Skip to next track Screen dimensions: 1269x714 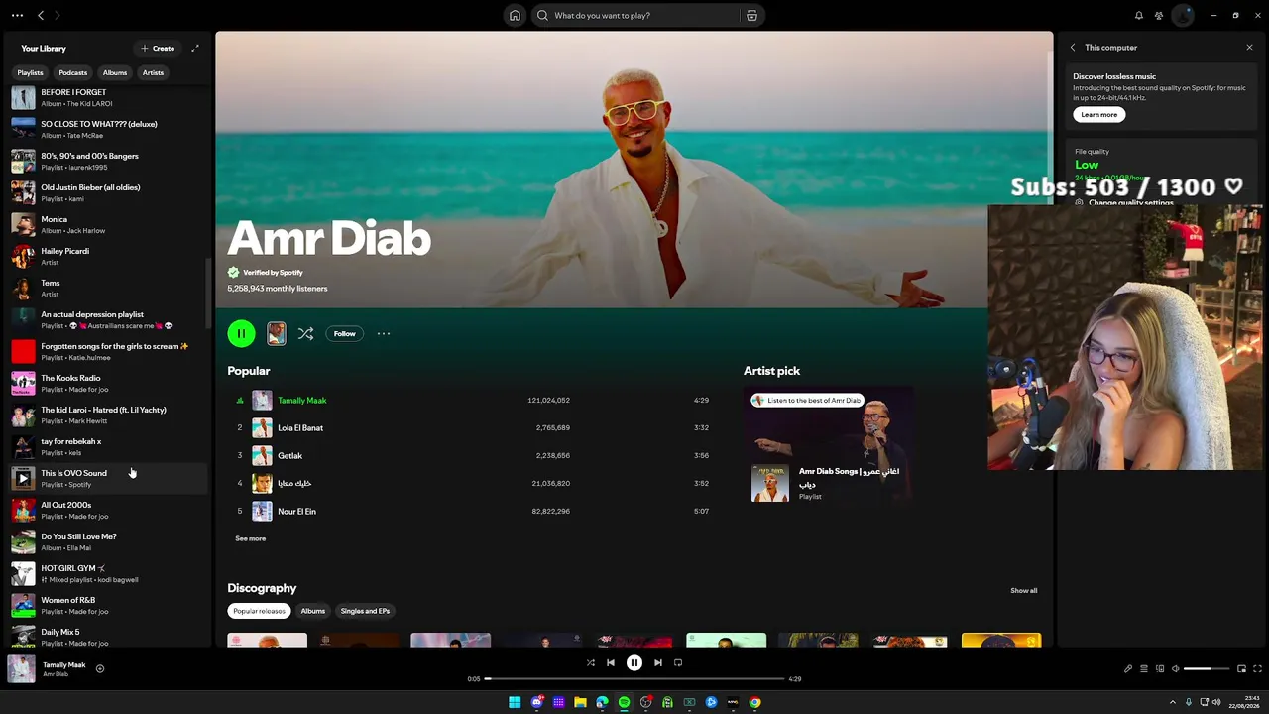click(x=658, y=662)
